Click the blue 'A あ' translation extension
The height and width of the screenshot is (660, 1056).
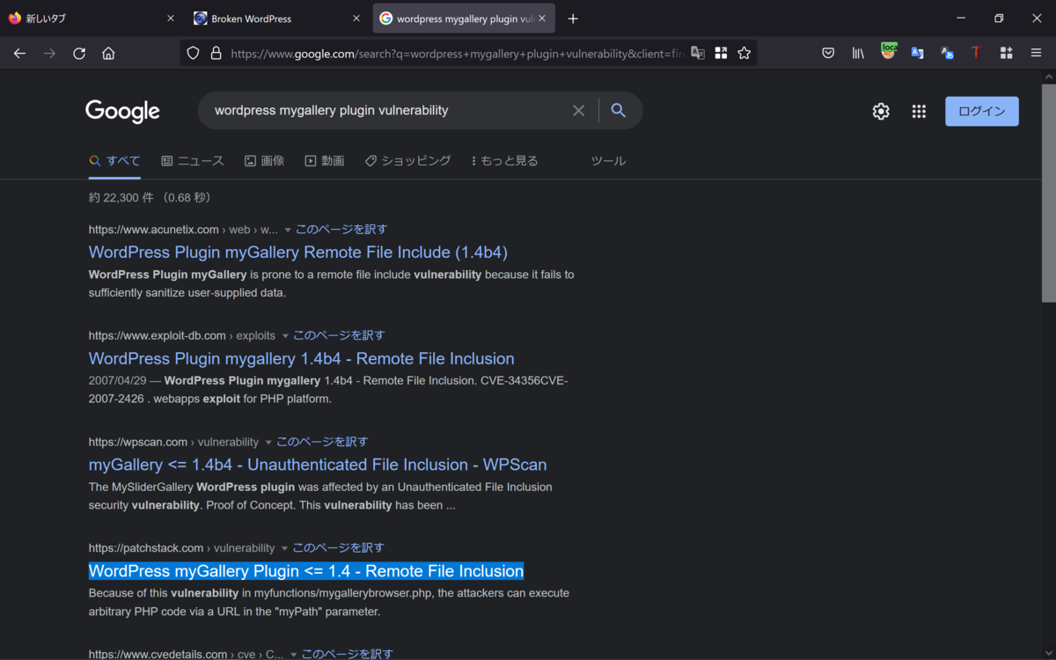pyautogui.click(x=947, y=53)
